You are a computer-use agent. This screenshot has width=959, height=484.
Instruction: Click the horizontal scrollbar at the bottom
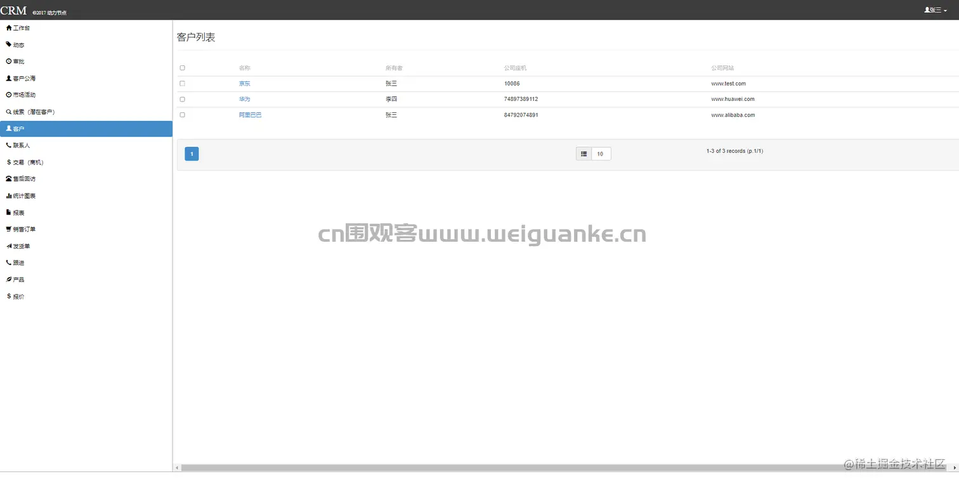(564, 468)
